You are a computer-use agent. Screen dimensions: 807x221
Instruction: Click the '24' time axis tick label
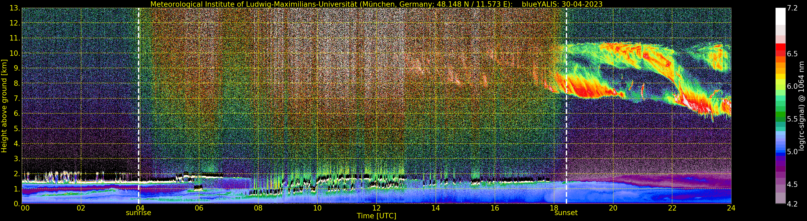point(731,208)
